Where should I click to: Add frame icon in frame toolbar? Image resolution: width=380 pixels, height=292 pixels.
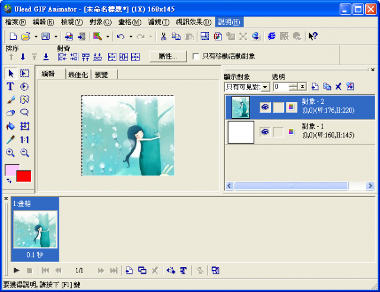(129, 270)
